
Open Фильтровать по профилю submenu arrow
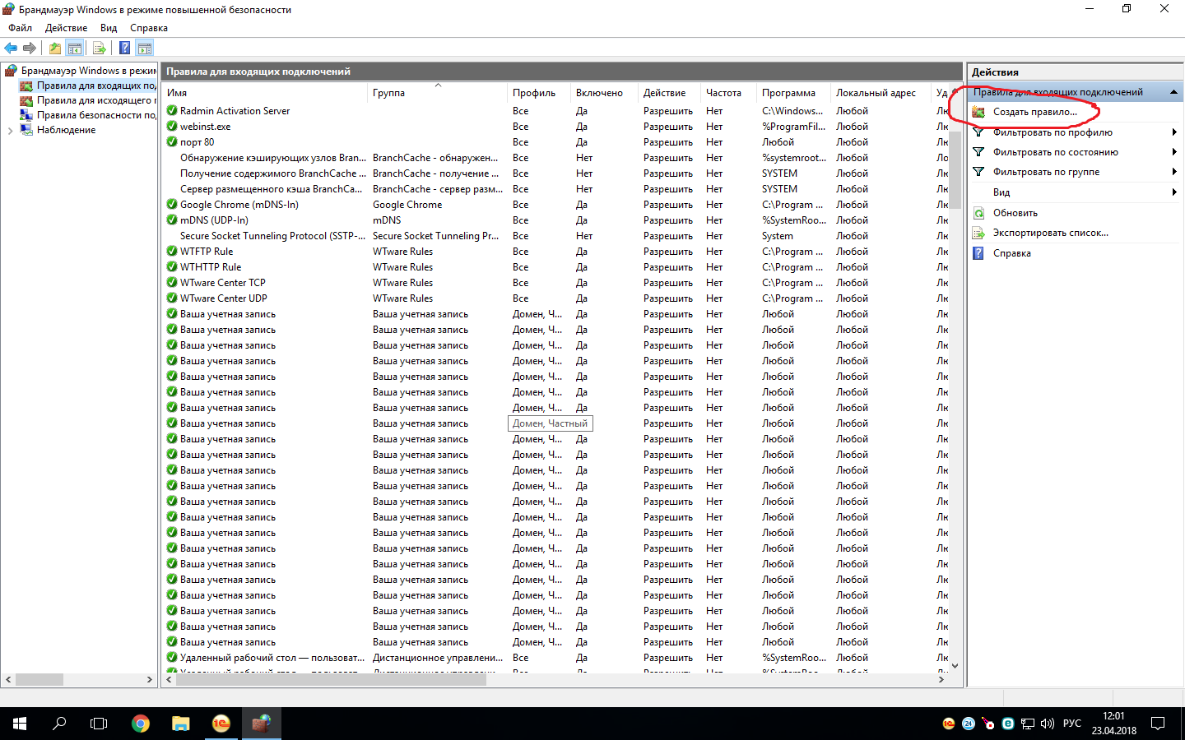[x=1174, y=132]
